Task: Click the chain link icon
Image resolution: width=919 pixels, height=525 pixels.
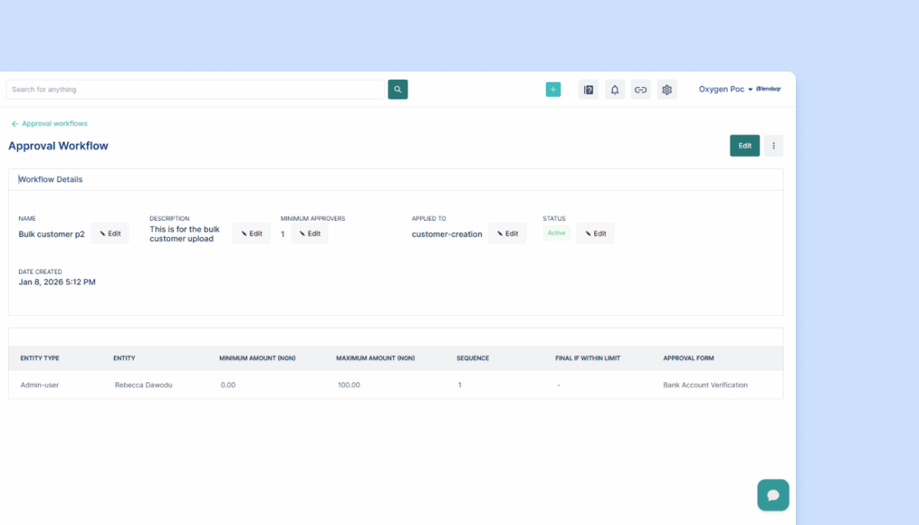Action: [x=640, y=89]
